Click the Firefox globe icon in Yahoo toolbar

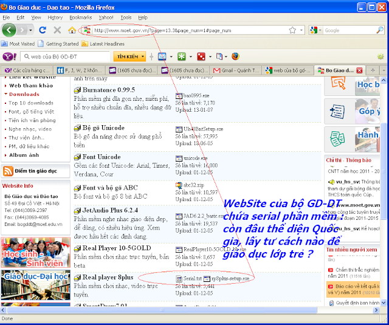pyautogui.click(x=235, y=56)
